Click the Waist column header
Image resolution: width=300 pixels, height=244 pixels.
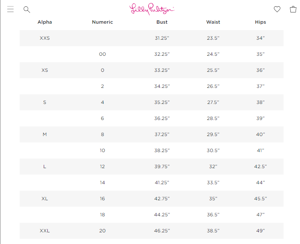(x=213, y=22)
